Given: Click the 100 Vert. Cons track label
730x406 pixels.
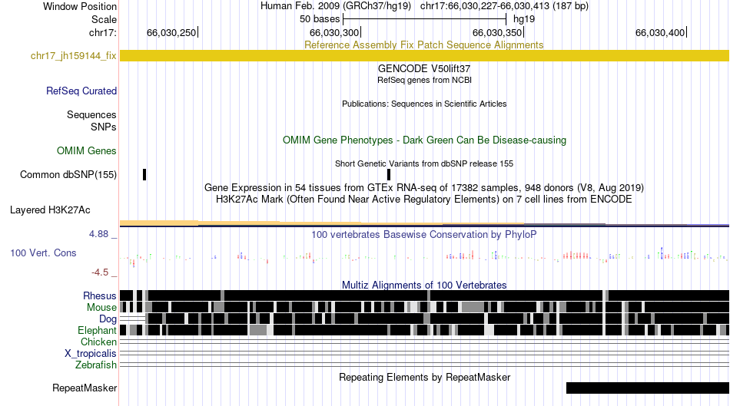Looking at the screenshot, I should (43, 253).
